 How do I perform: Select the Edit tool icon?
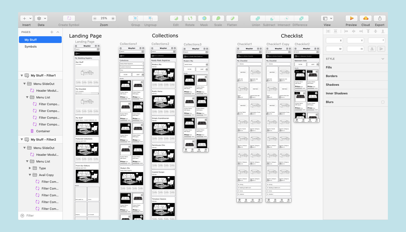tap(176, 18)
